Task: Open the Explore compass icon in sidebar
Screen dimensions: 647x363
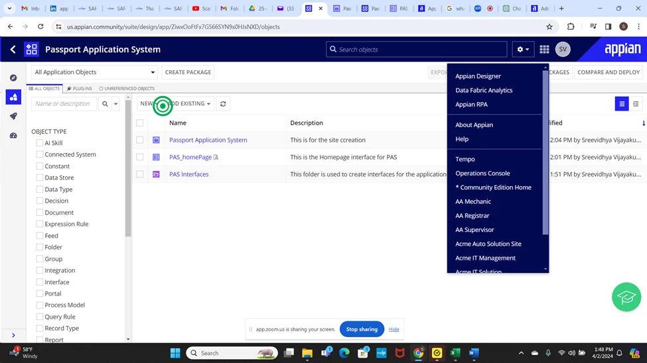Action: coord(13,78)
